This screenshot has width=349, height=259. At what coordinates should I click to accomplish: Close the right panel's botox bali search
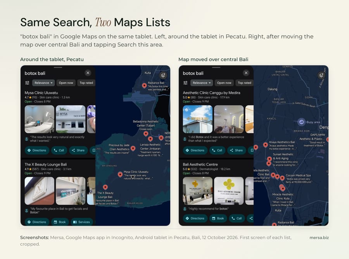pyautogui.click(x=246, y=73)
